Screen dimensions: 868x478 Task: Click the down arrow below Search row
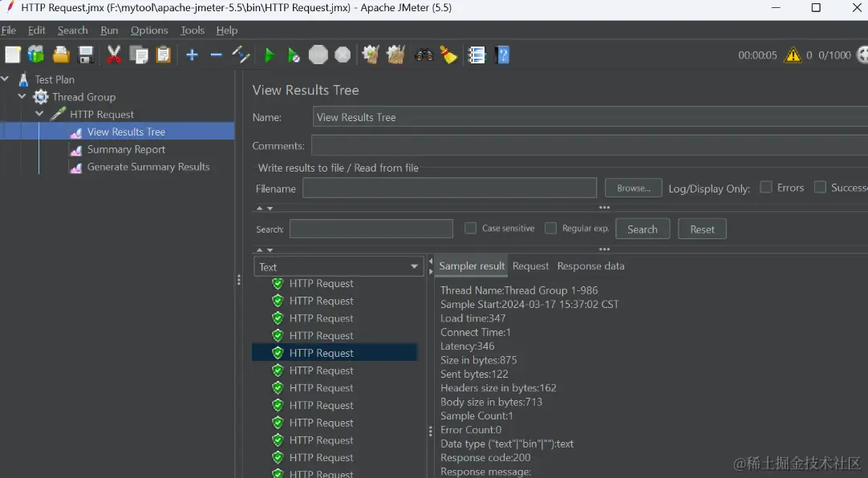tap(270, 250)
